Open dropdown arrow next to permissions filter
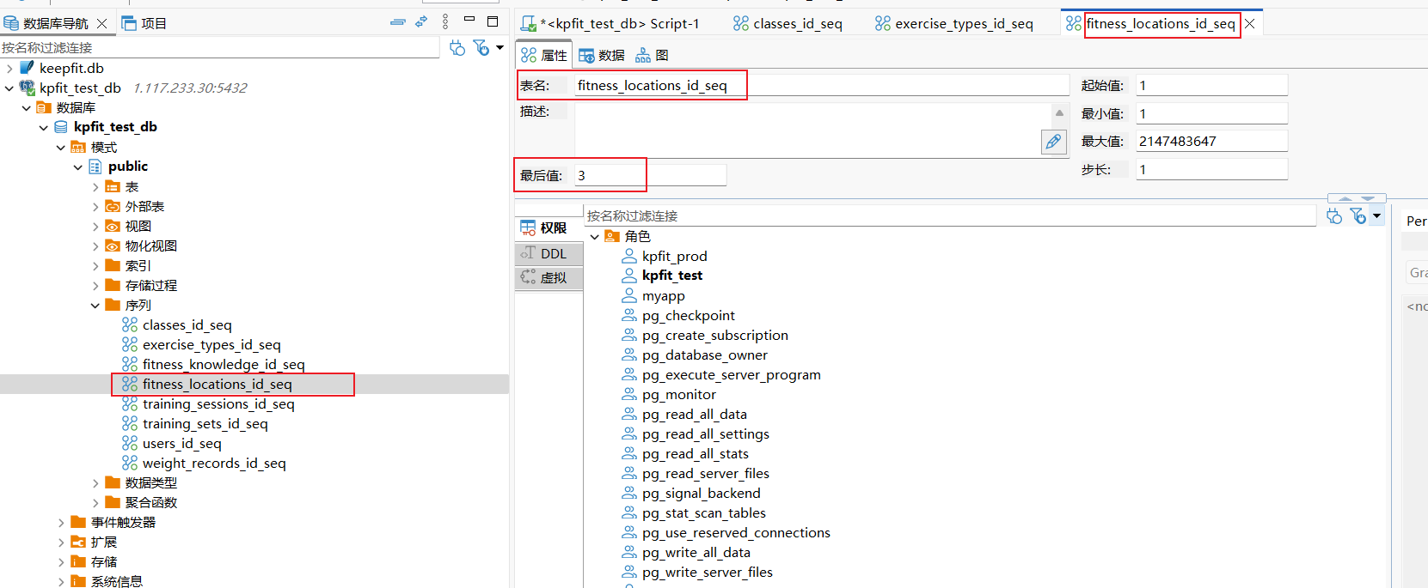Image resolution: width=1428 pixels, height=588 pixels. 1376,216
